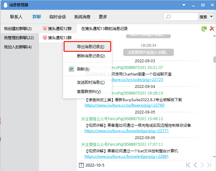Click the 充电线 远程控制 message text
Image resolution: width=216 pixels, height=171 pixels.
pyautogui.click(x=138, y=125)
